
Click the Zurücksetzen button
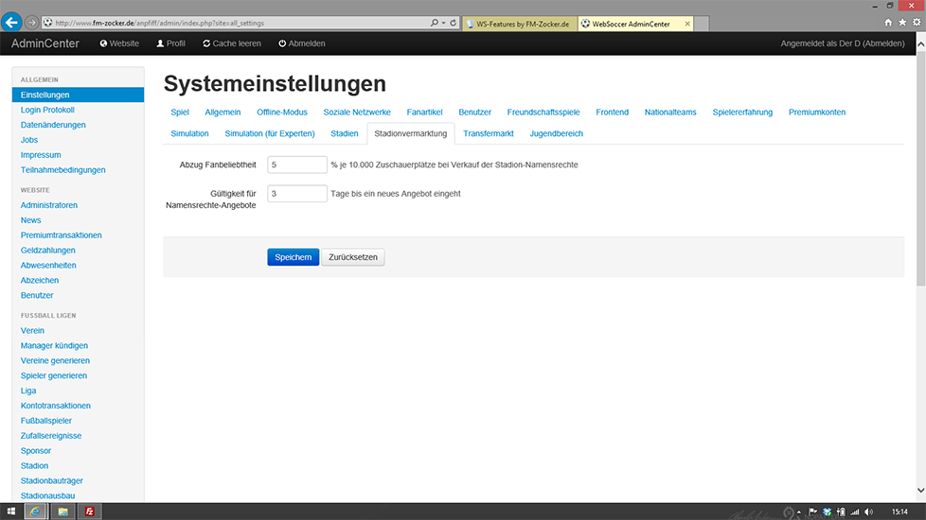tap(353, 257)
